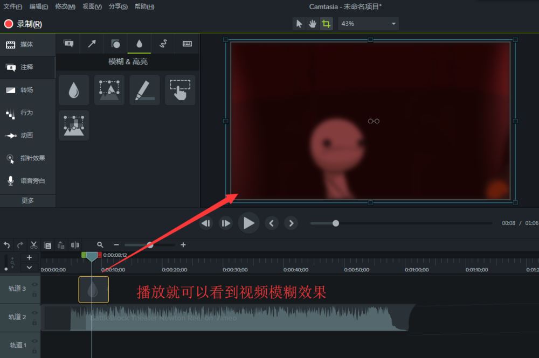Select the blur droplet annotation
The width and height of the screenshot is (539, 358).
coord(74,90)
